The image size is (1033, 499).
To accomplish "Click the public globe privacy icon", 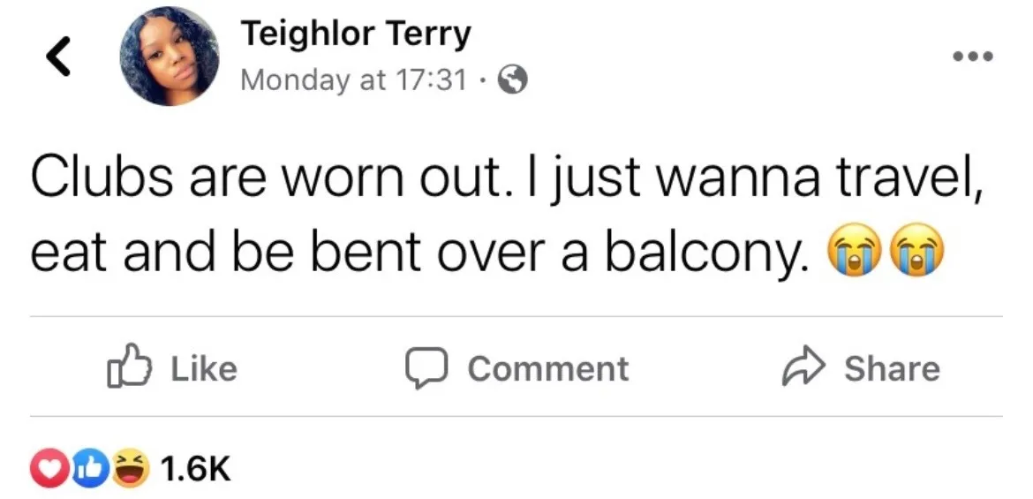I will tap(513, 80).
